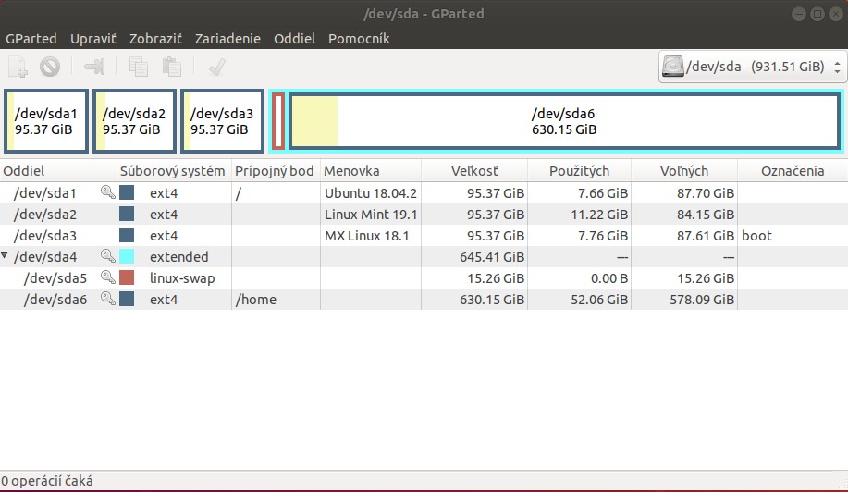Click the Copy partition toolbar icon
This screenshot has width=848, height=492.
point(139,67)
